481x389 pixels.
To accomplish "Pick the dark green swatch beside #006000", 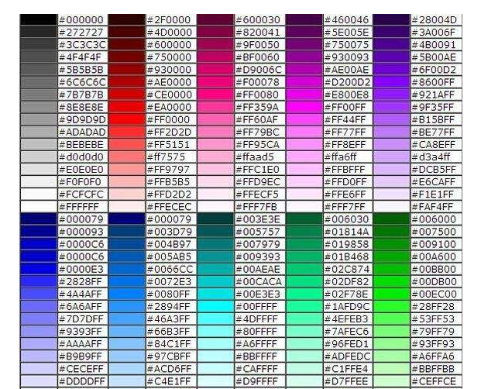I will point(391,219).
